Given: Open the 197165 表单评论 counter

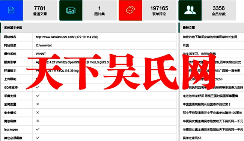Looking at the screenshot, I should [x=159, y=11].
